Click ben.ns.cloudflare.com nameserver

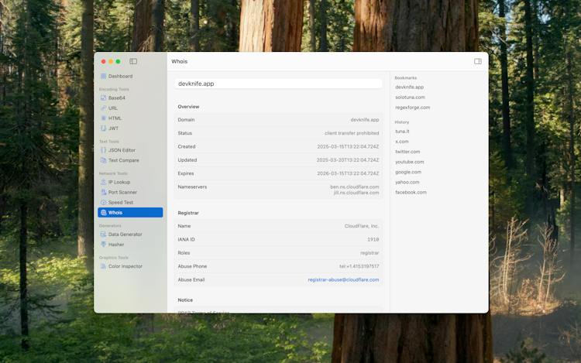[355, 187]
